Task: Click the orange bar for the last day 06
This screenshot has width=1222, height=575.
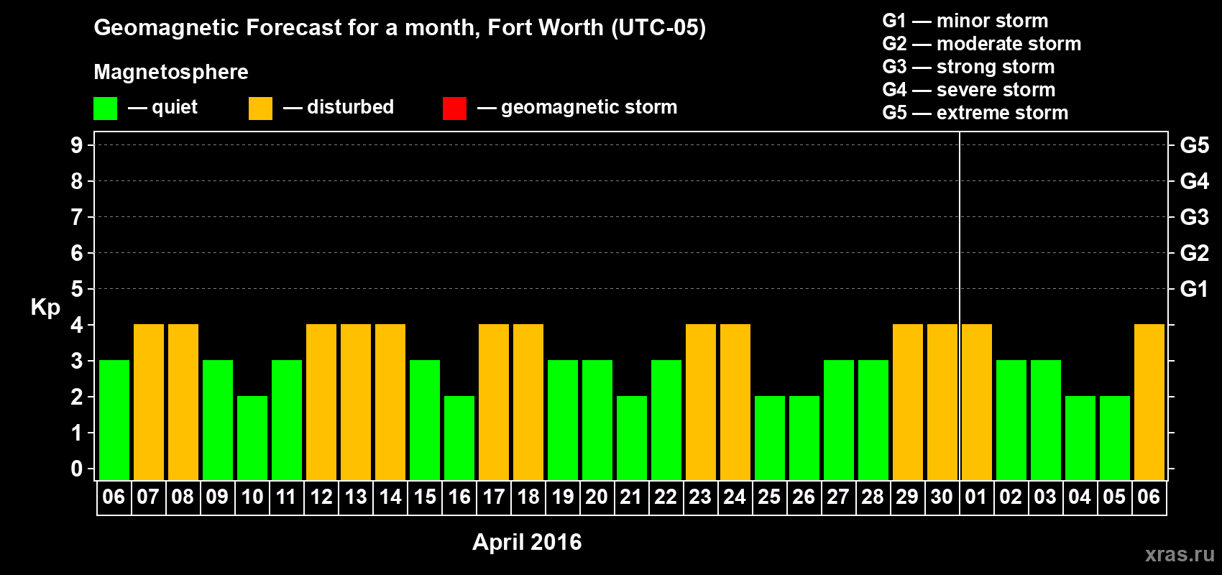Action: [x=1149, y=402]
